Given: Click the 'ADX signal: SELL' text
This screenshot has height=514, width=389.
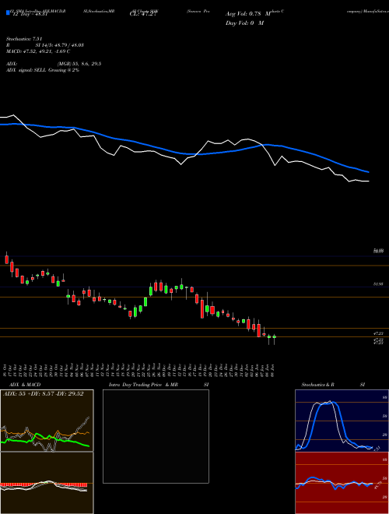Looking at the screenshot, I should 26,70.
